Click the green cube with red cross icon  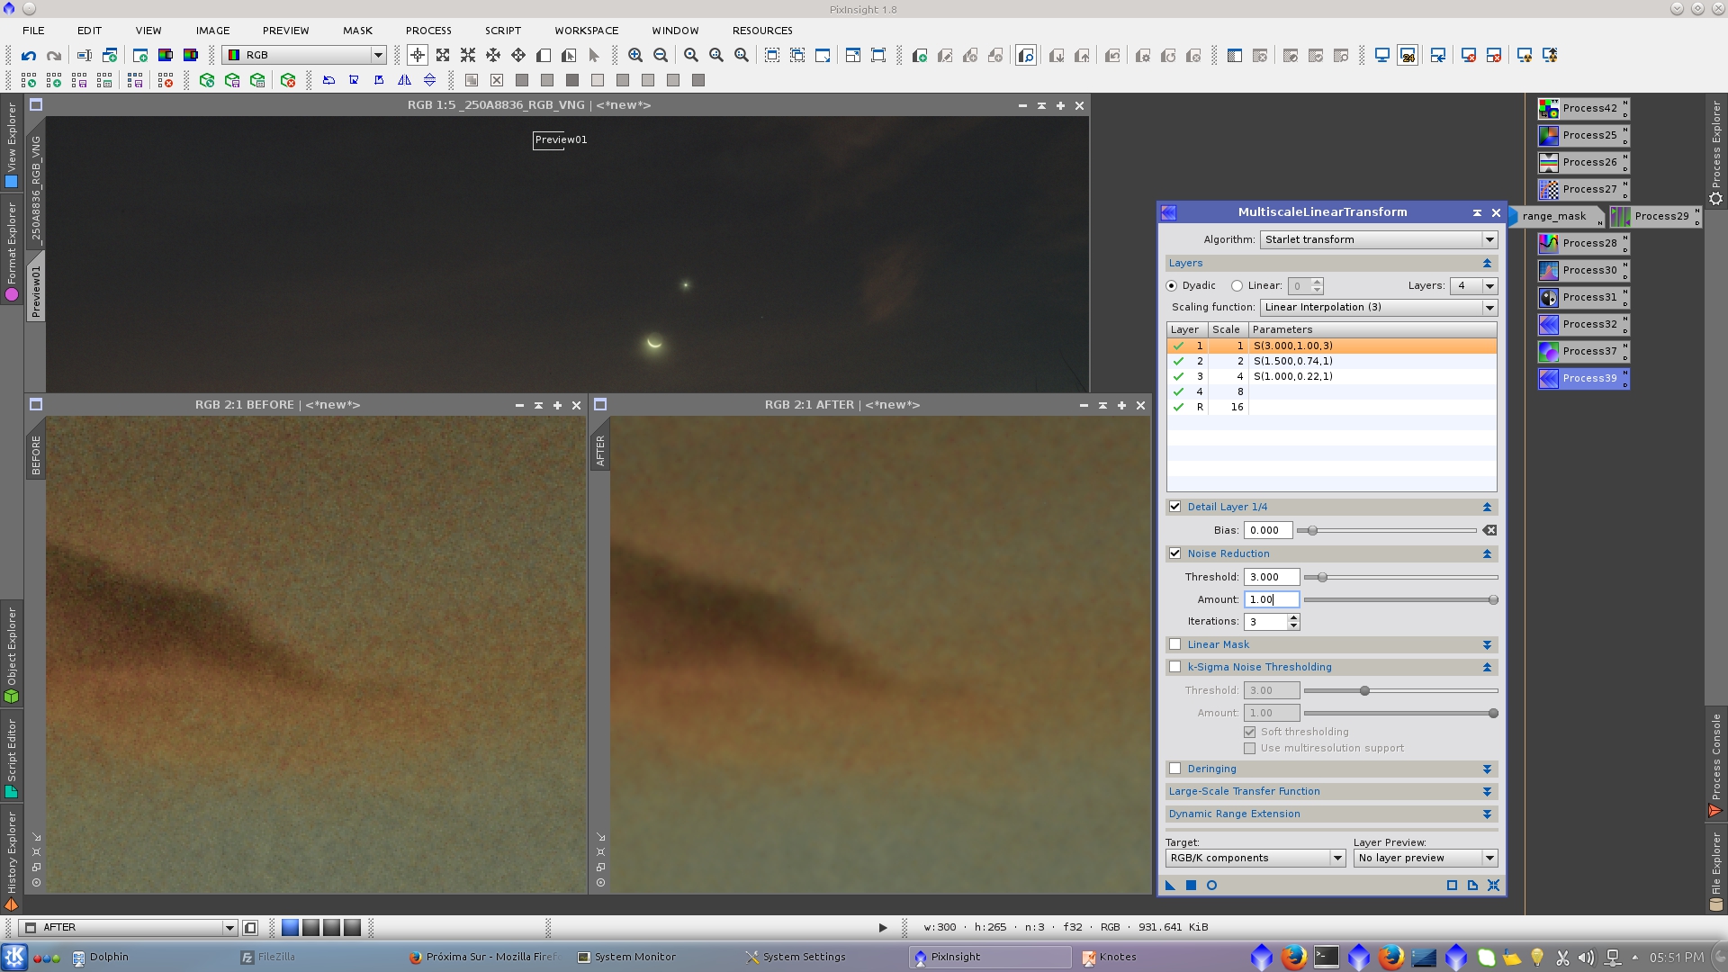(x=288, y=80)
